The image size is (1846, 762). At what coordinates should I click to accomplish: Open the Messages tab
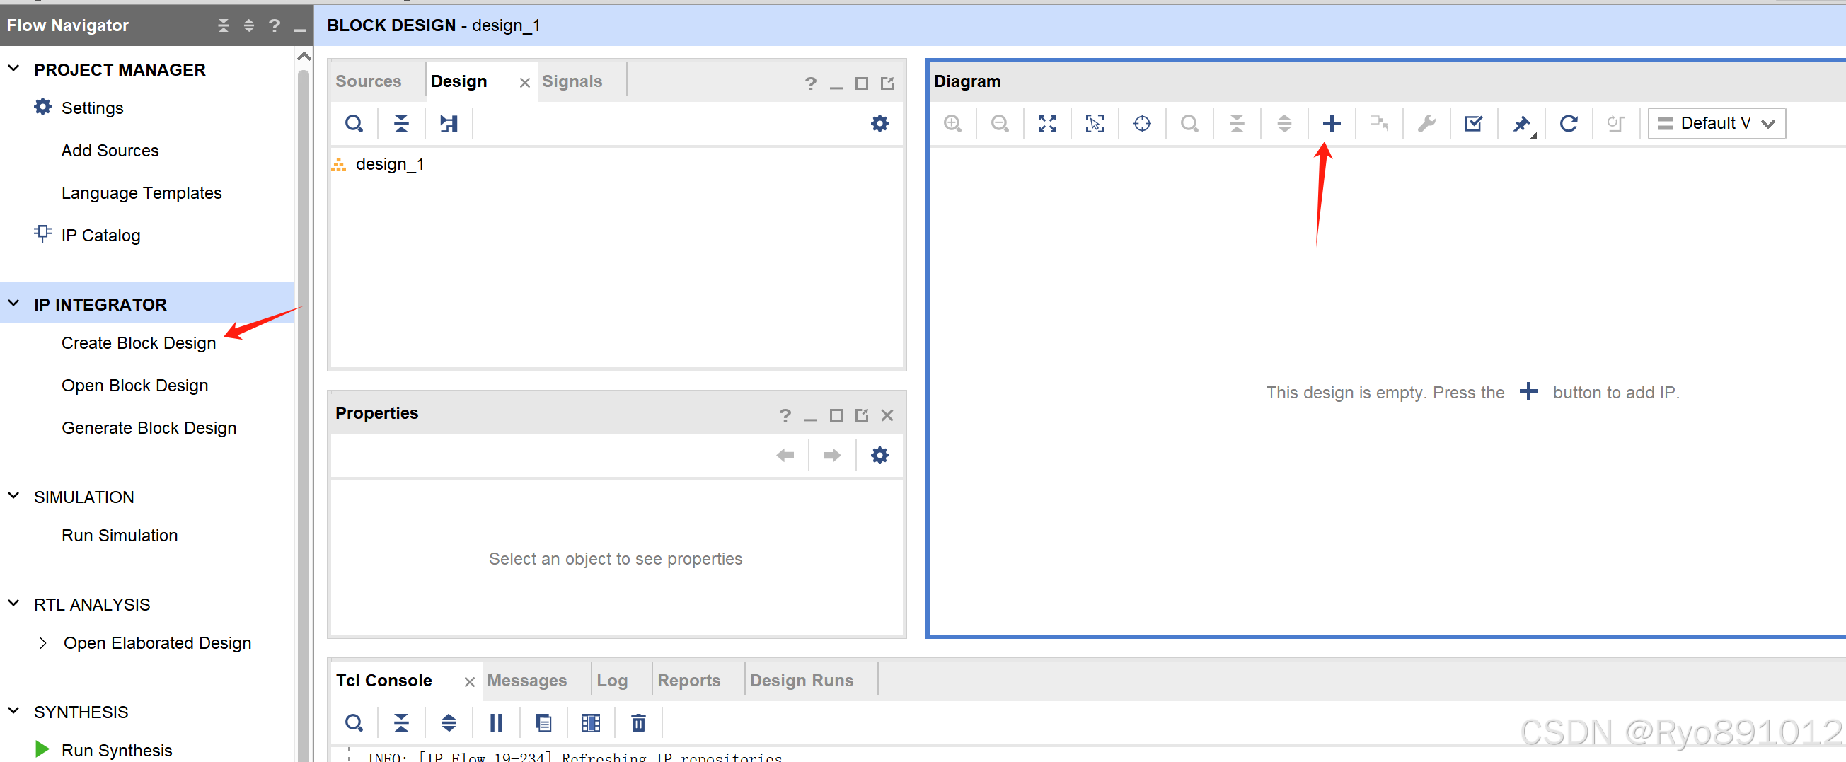(526, 680)
